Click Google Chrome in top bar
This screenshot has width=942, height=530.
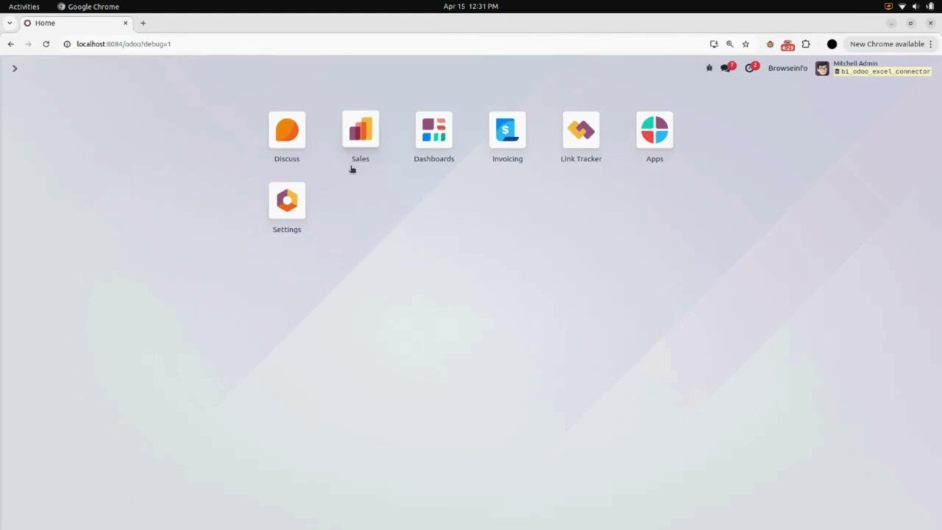(x=88, y=7)
